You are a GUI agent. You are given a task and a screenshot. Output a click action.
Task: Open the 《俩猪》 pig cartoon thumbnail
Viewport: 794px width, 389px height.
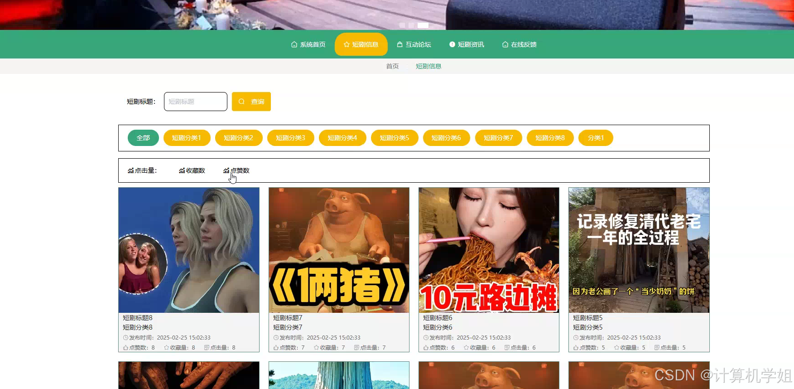click(x=339, y=250)
